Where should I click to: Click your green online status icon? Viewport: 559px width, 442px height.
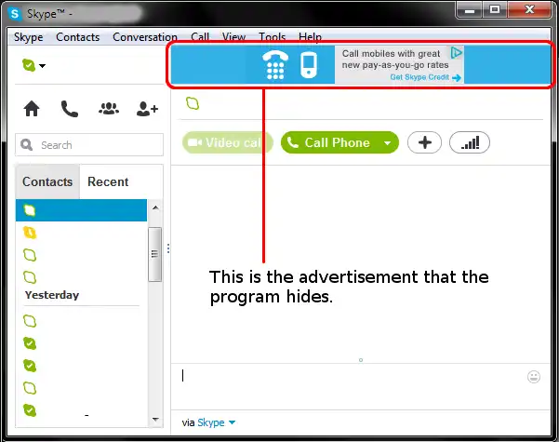29,65
